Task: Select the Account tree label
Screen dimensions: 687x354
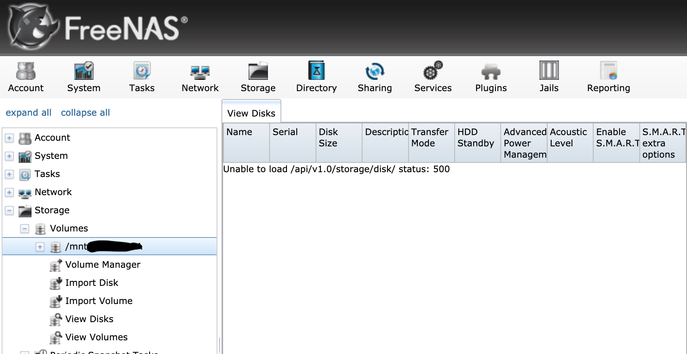Action: (x=52, y=137)
